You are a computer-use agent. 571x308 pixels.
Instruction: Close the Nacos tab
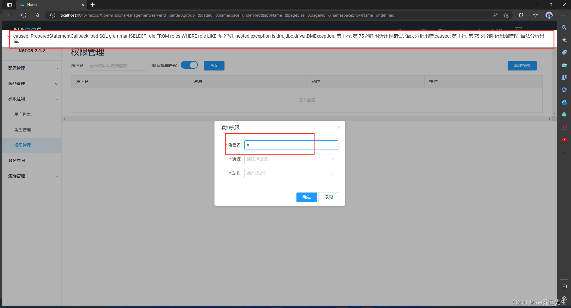tap(83, 5)
